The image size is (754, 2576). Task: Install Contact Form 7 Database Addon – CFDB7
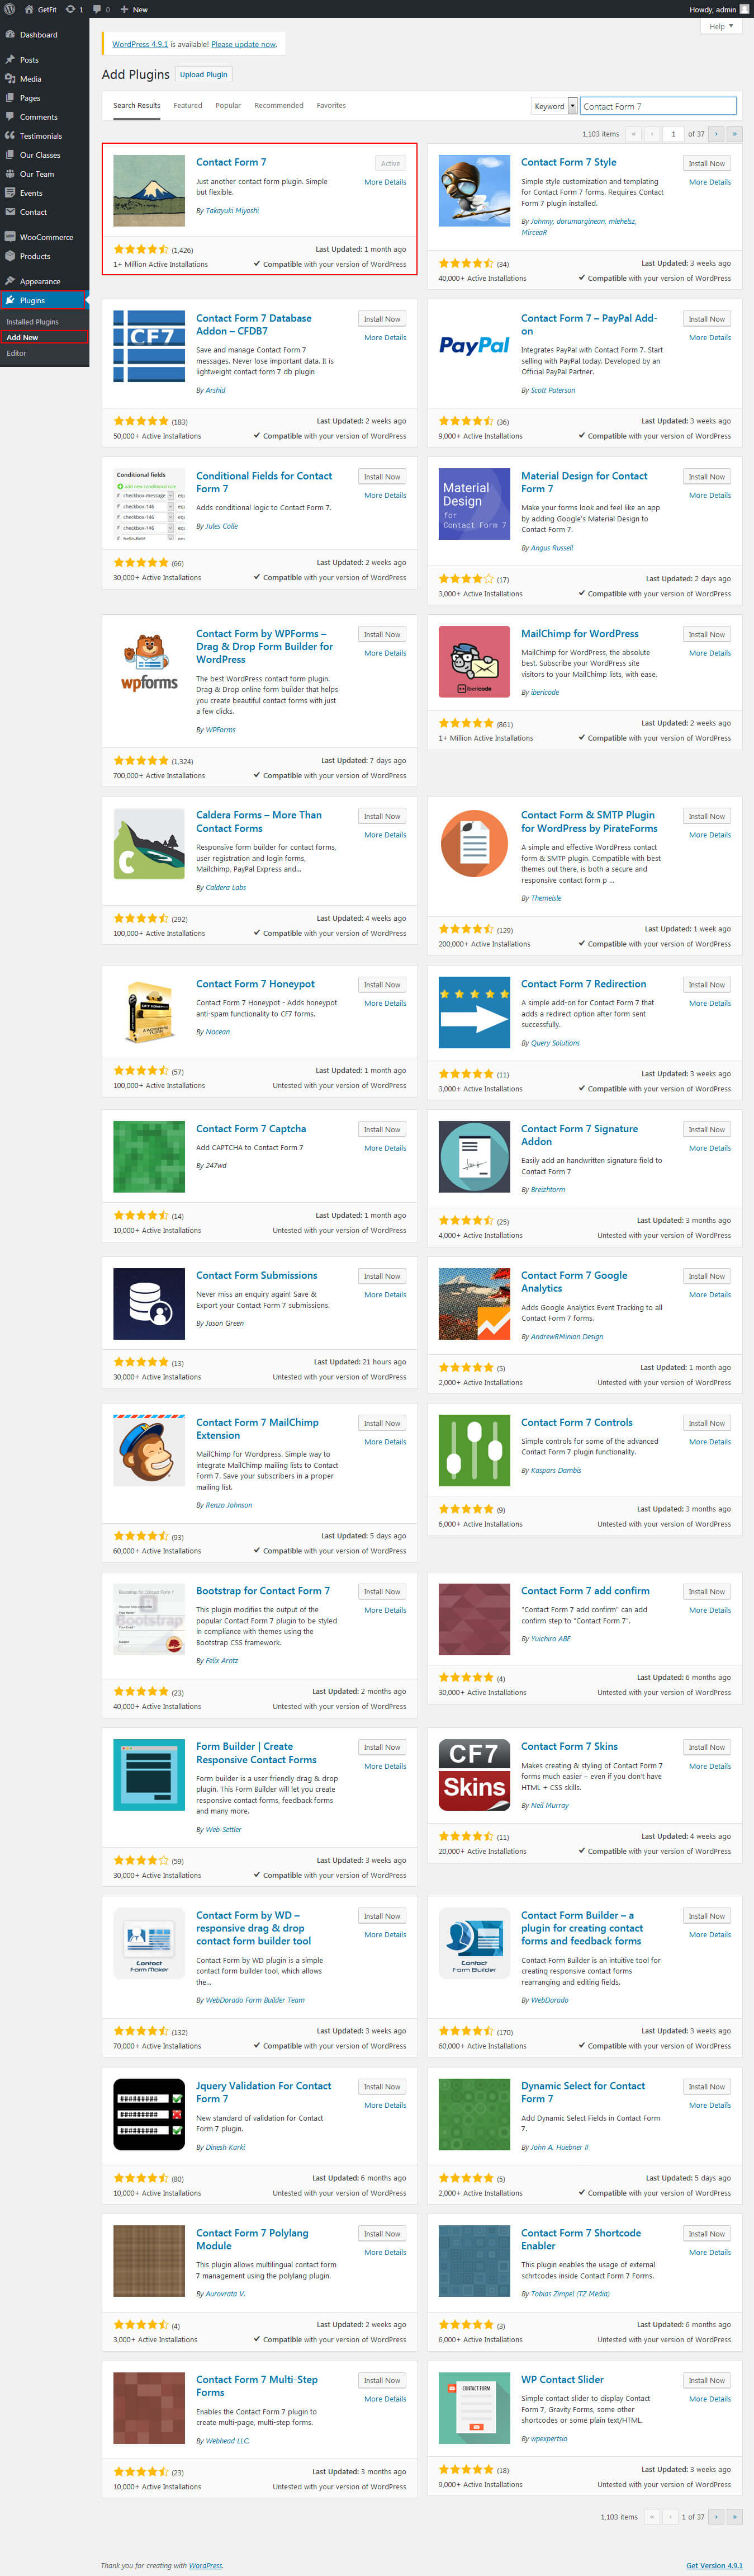(x=382, y=319)
